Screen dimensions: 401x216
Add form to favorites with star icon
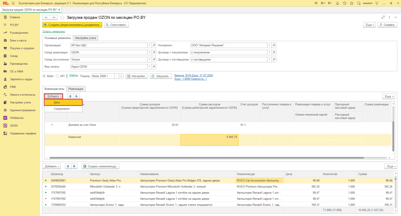62,17
